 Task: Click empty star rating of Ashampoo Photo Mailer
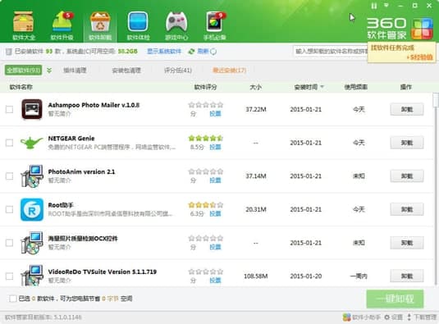(x=206, y=105)
